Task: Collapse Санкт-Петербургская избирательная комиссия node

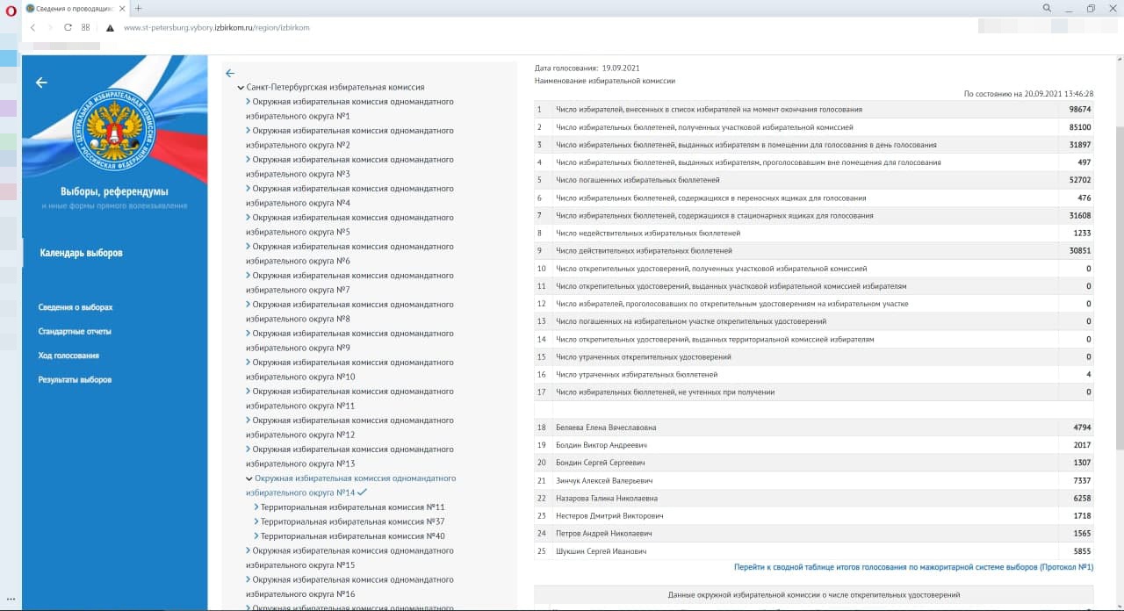Action: 241,88
